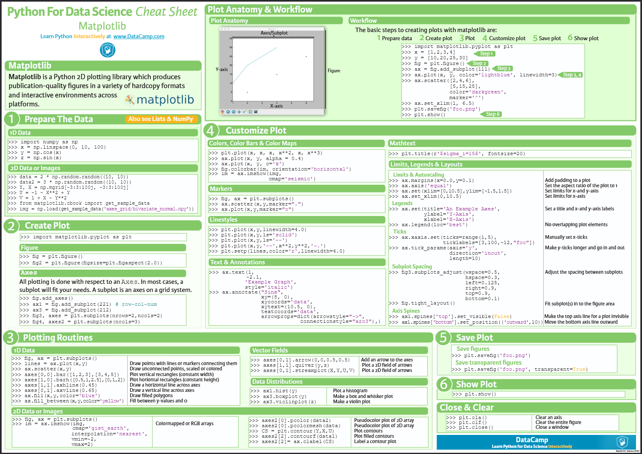Screen dimensions: 642x454
Task: Click the example plot area in Figure 1 window
Action: coord(272,70)
